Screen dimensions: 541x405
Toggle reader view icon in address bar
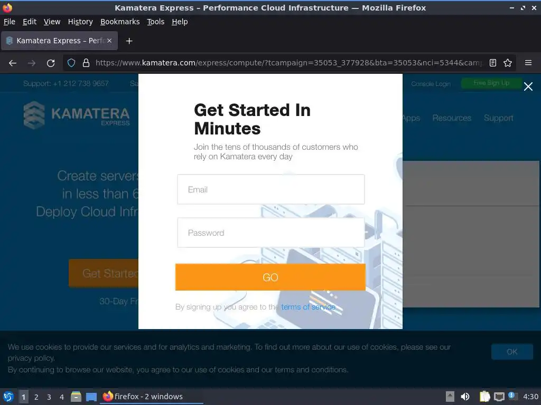[493, 63]
